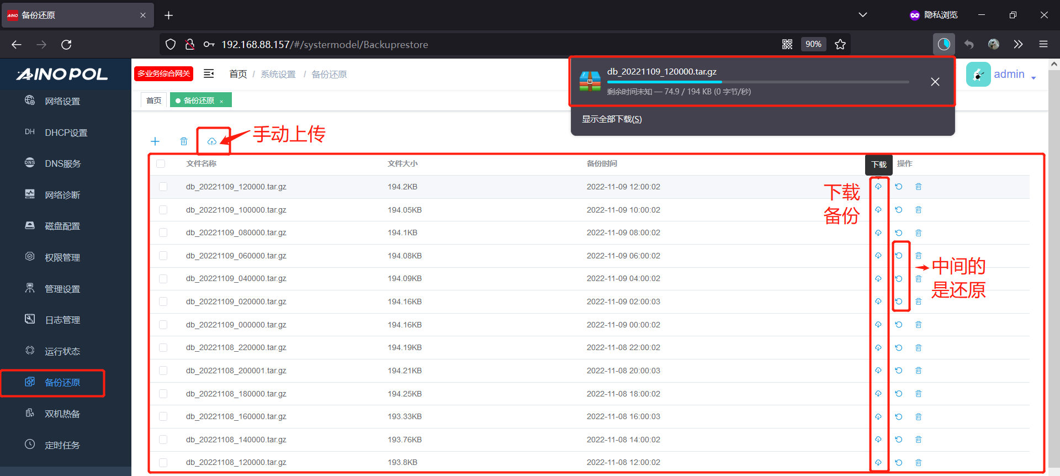Expand the browser tab list chevron
1060x476 pixels.
[x=863, y=15]
